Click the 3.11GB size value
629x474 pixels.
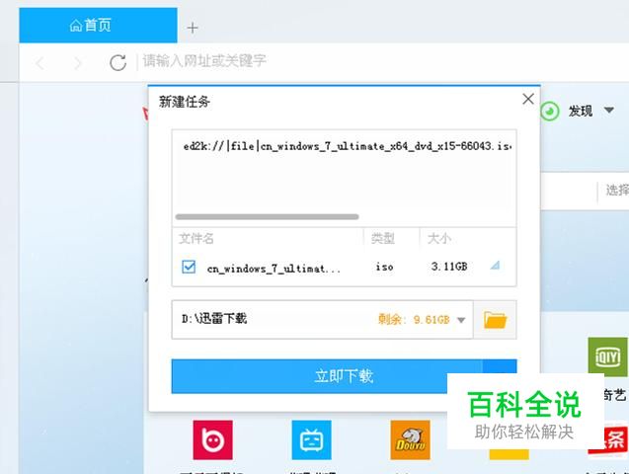click(x=449, y=267)
